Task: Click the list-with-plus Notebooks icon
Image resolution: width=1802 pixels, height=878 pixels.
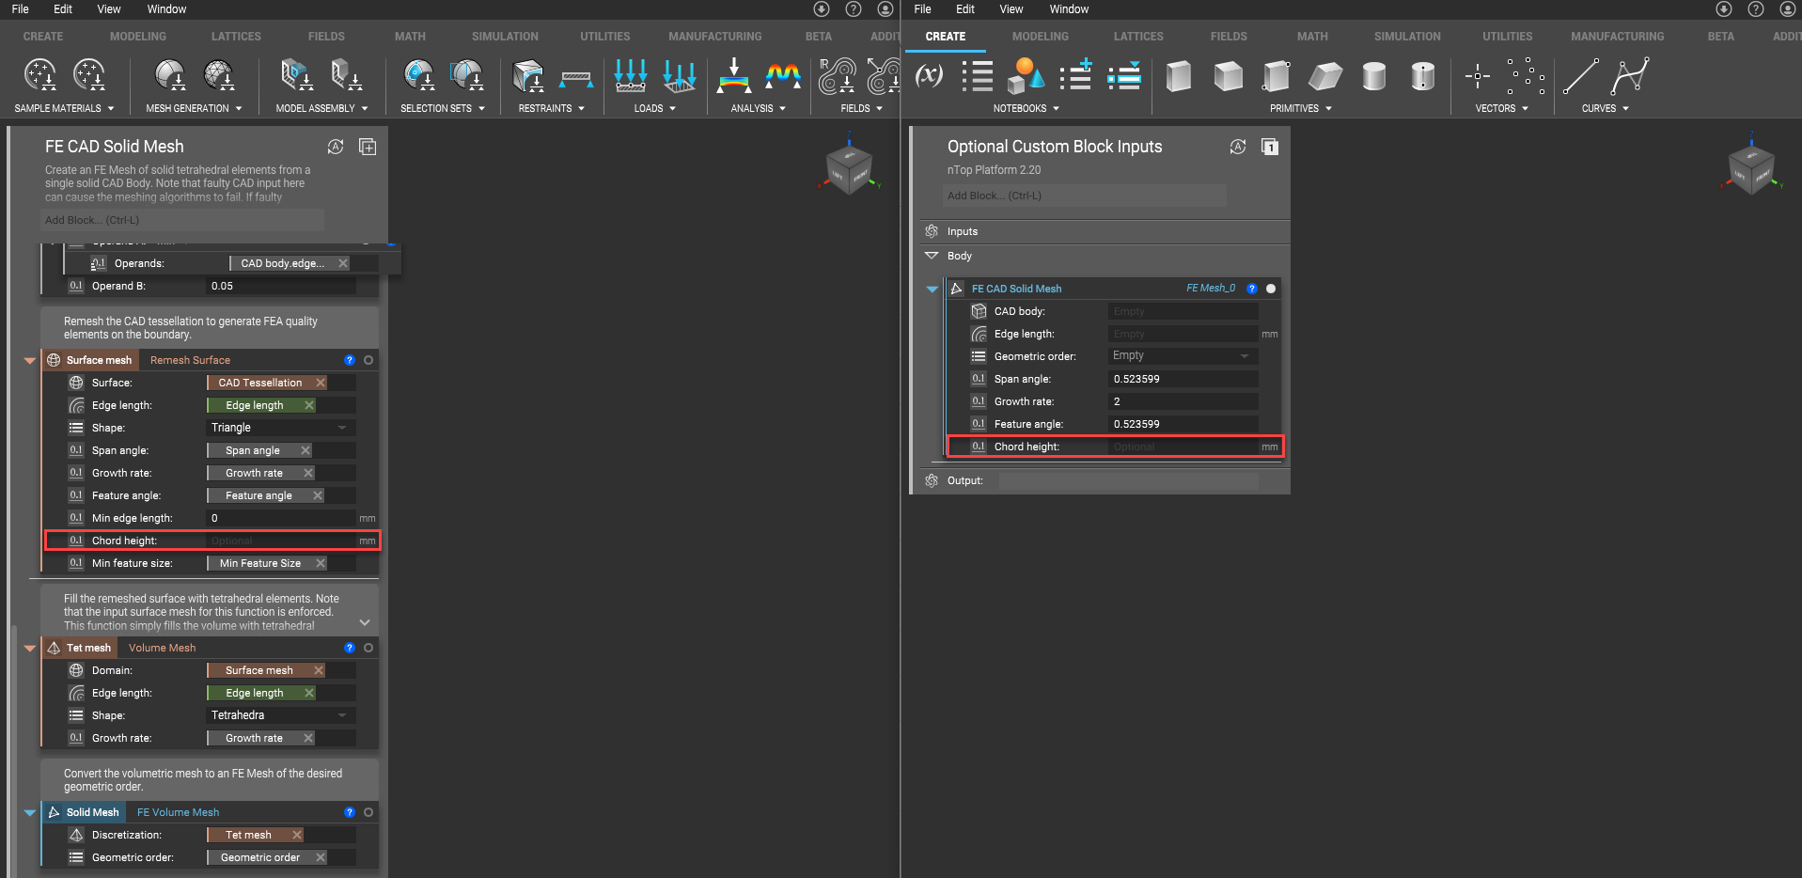Action: pyautogui.click(x=1075, y=75)
